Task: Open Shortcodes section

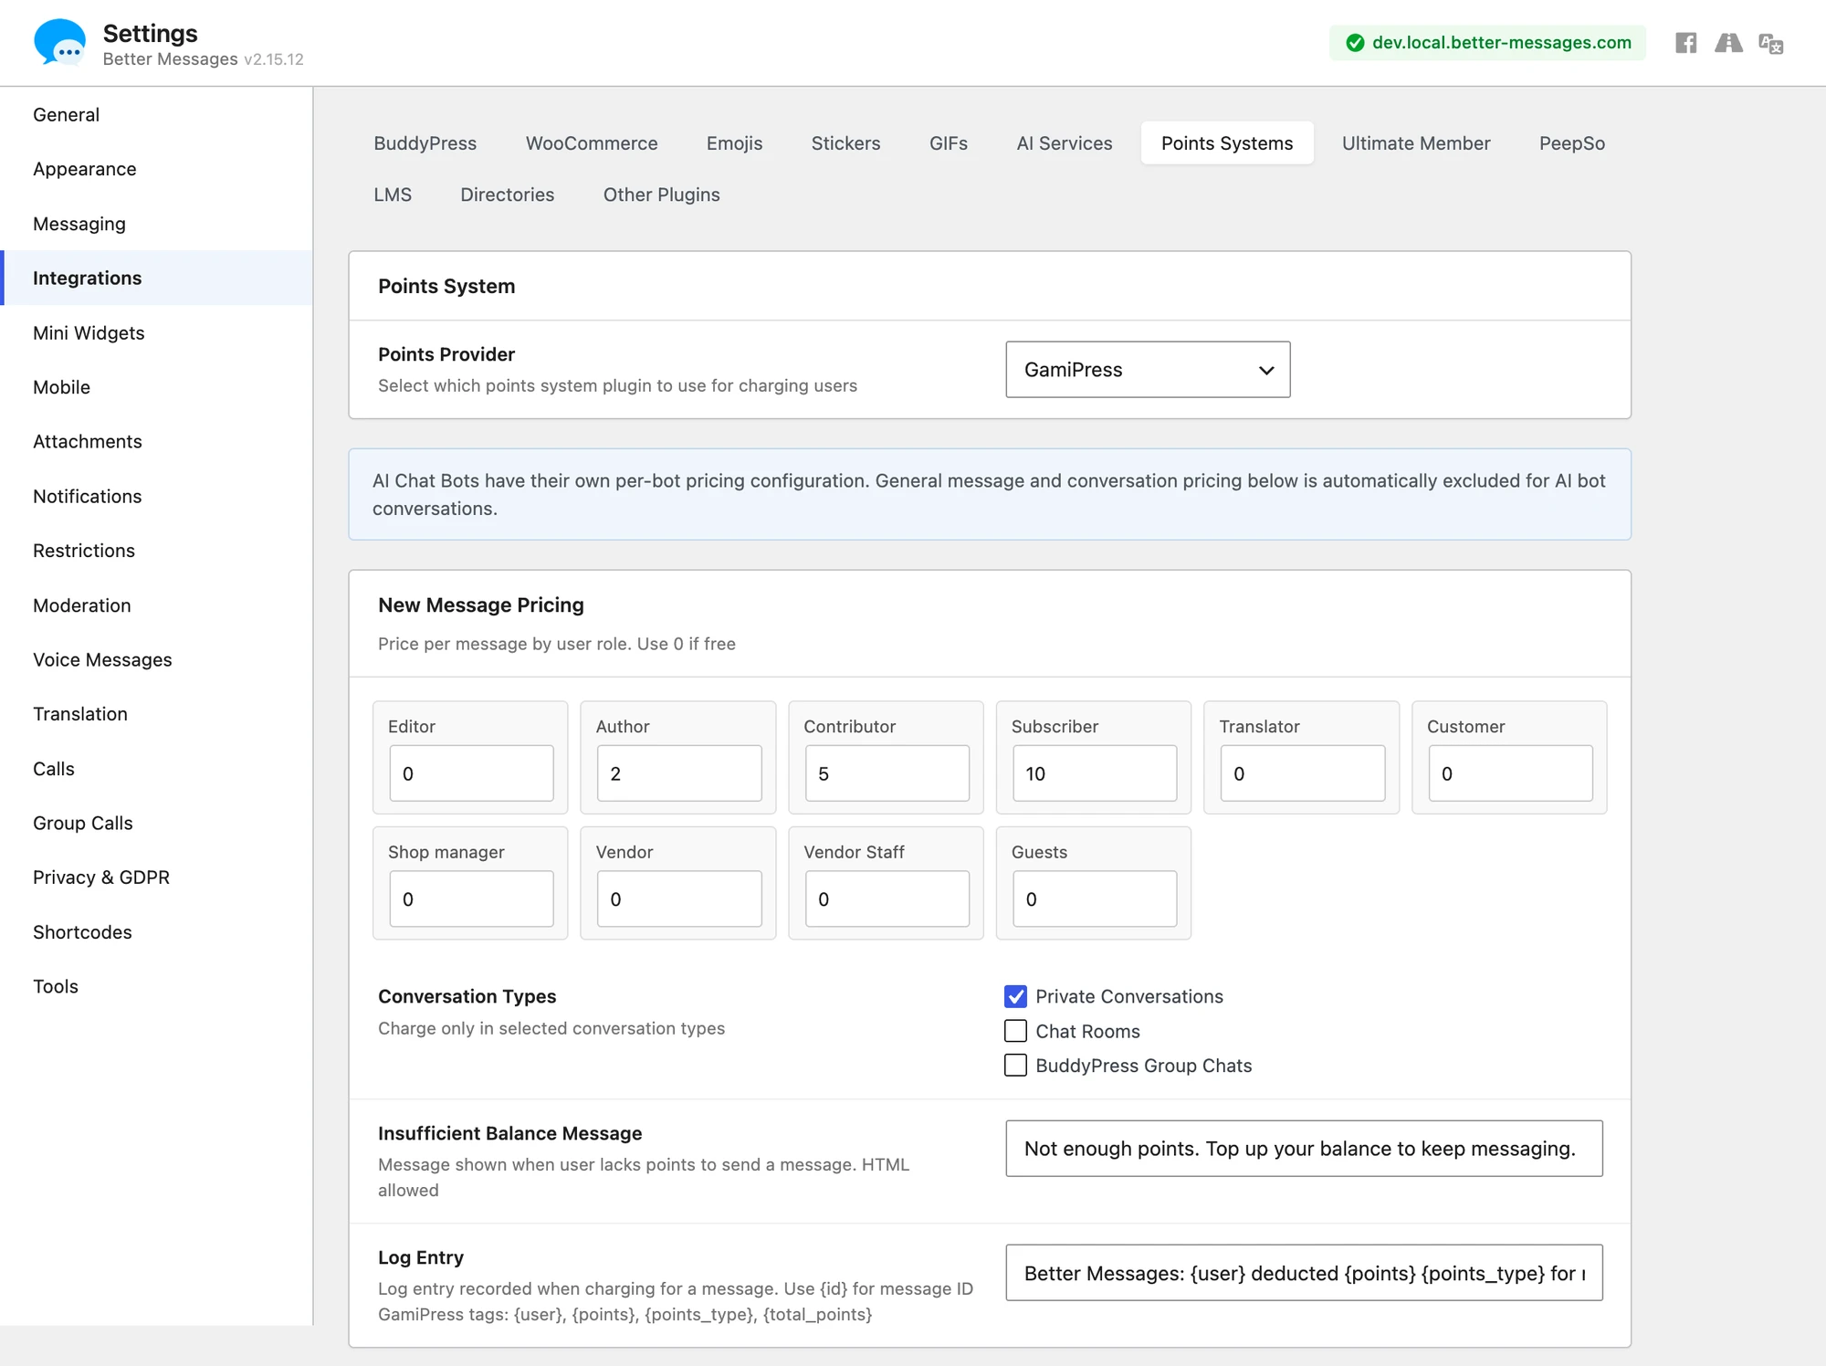Action: [156, 932]
